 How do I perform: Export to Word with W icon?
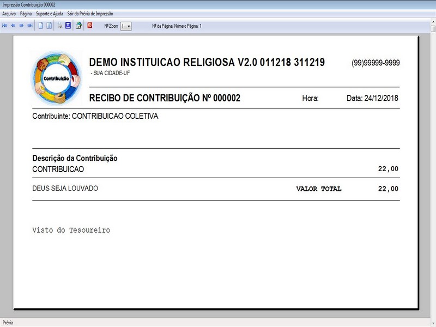[x=68, y=26]
